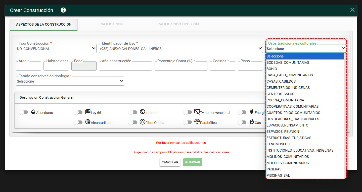Turn on the Fibra Óptica switch
The image size is (362, 192).
(133, 122)
